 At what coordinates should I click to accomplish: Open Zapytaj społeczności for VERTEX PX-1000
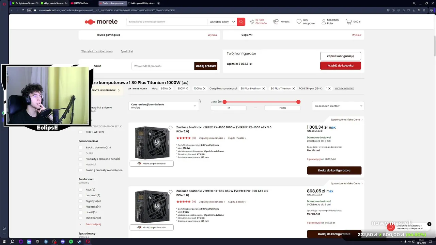tap(212, 138)
